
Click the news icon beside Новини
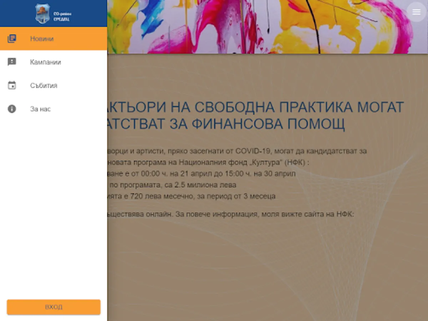(x=12, y=39)
